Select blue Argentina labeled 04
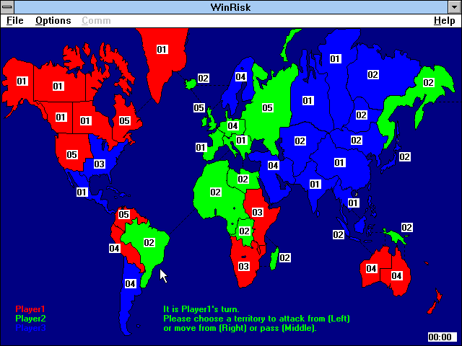 click(130, 283)
